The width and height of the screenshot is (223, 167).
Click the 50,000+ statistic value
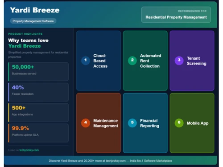coord(23,67)
